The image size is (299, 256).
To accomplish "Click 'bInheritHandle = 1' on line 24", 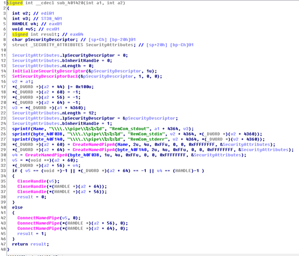I will pyautogui.click(x=86, y=124).
